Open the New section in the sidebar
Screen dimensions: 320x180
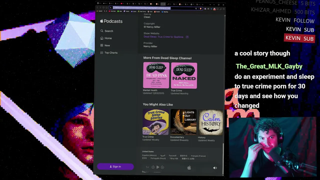point(105,45)
